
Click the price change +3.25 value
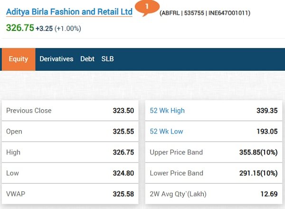[x=44, y=28]
